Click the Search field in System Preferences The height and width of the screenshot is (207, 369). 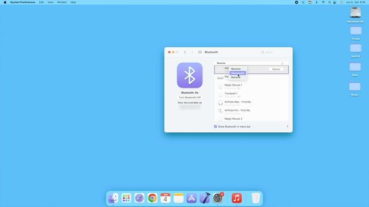[x=274, y=52]
